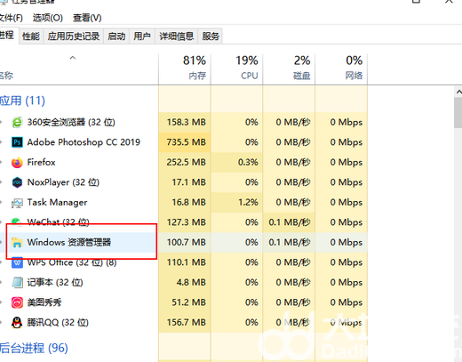This screenshot has height=362, width=462.
Task: Switch to the 详细信息 tab
Action: point(176,36)
